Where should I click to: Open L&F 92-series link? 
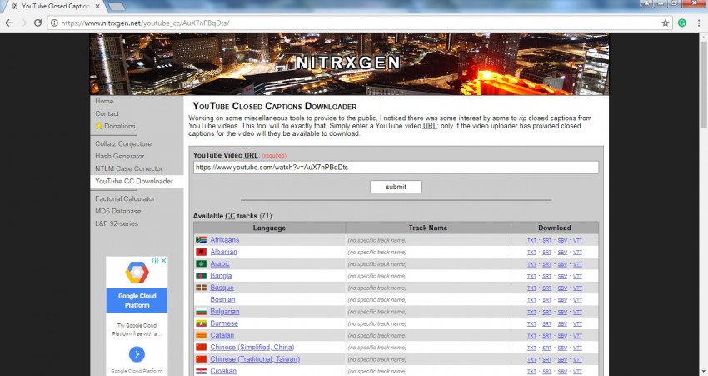117,223
